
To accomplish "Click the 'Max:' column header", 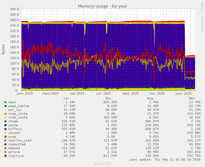I will 192,98.
